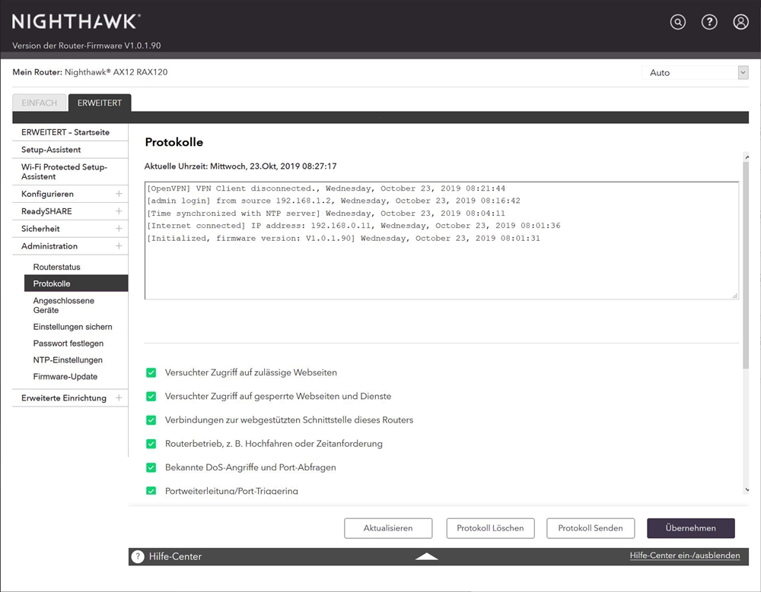Expand the ReadySHARE menu section
This screenshot has height=592, width=761.
pos(119,211)
